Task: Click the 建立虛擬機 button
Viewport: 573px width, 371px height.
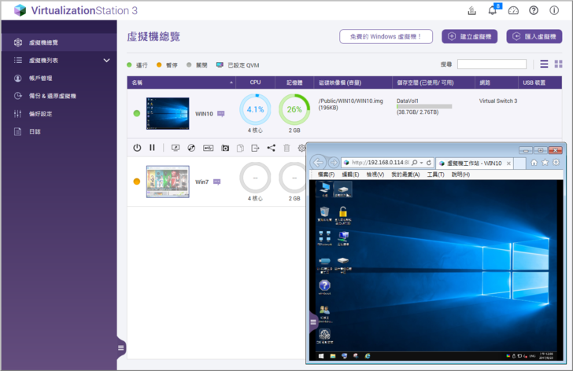Action: [469, 36]
